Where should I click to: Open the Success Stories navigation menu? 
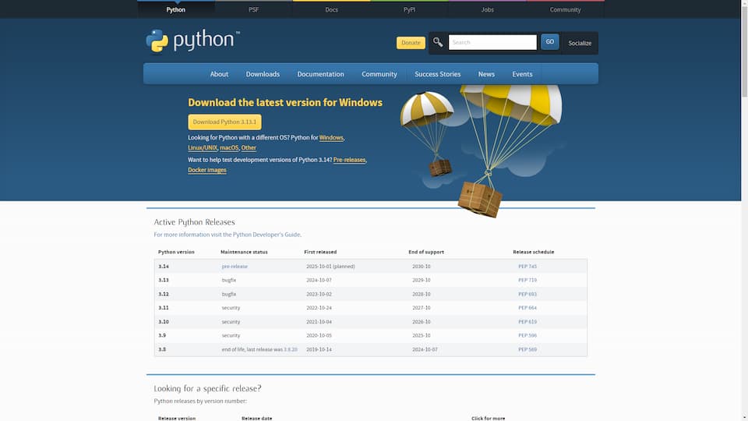[x=437, y=74]
